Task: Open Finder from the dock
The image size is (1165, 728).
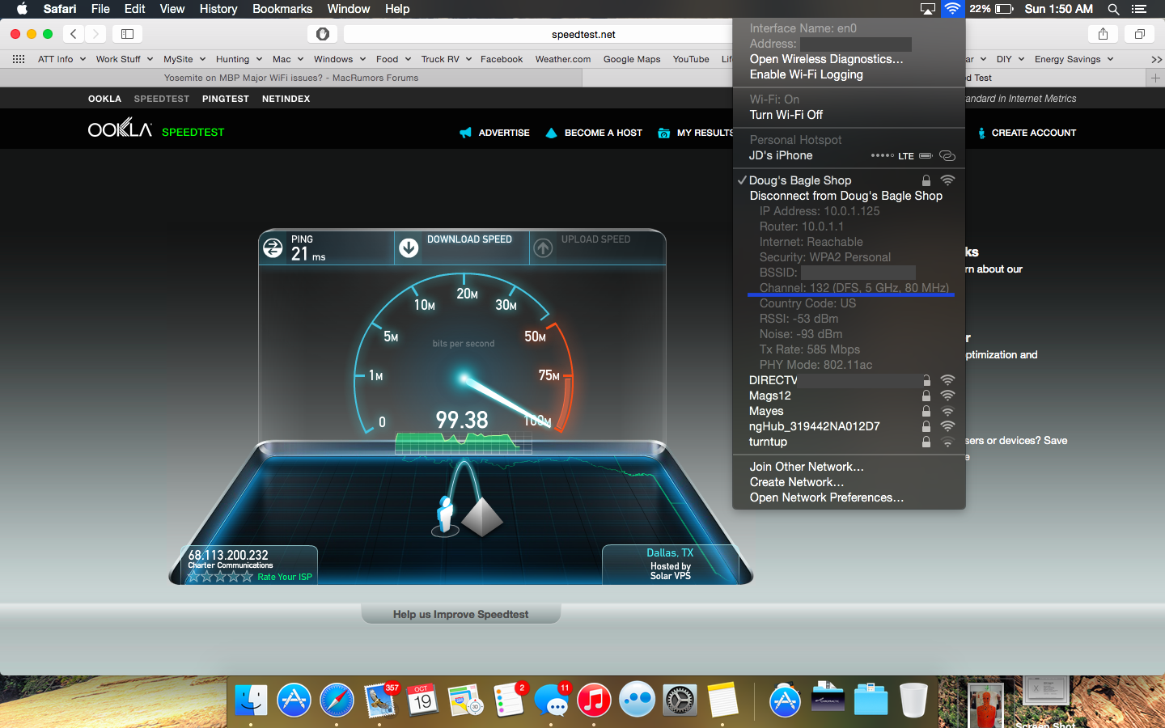Action: 251,700
